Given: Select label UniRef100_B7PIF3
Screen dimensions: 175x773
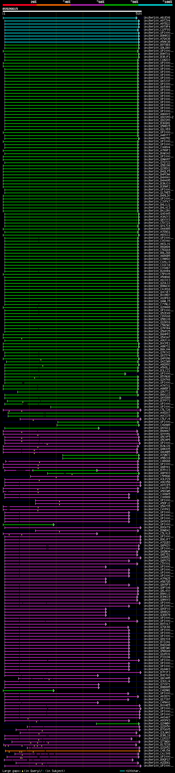Looking at the screenshot, I should (157, 672).
